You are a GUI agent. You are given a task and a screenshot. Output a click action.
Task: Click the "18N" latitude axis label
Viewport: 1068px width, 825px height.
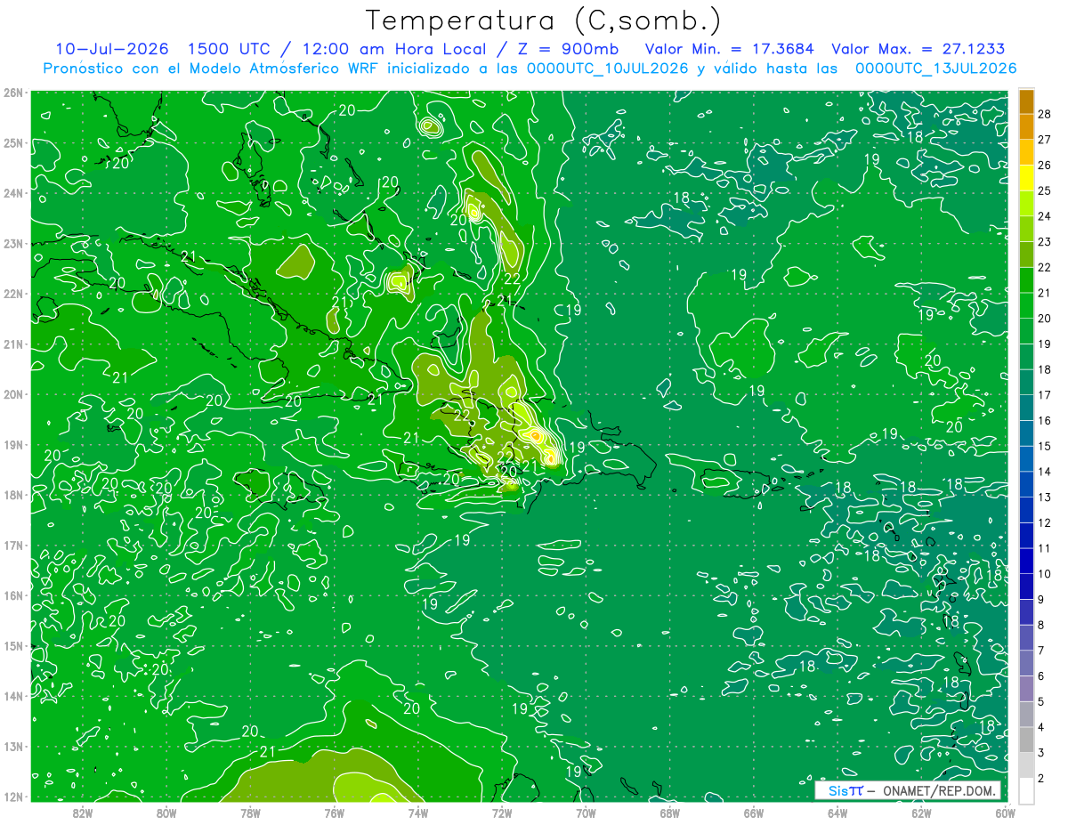pyautogui.click(x=13, y=495)
